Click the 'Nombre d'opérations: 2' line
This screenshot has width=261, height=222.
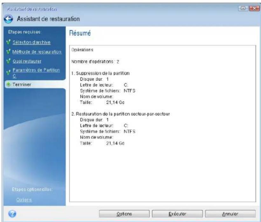tap(95, 62)
